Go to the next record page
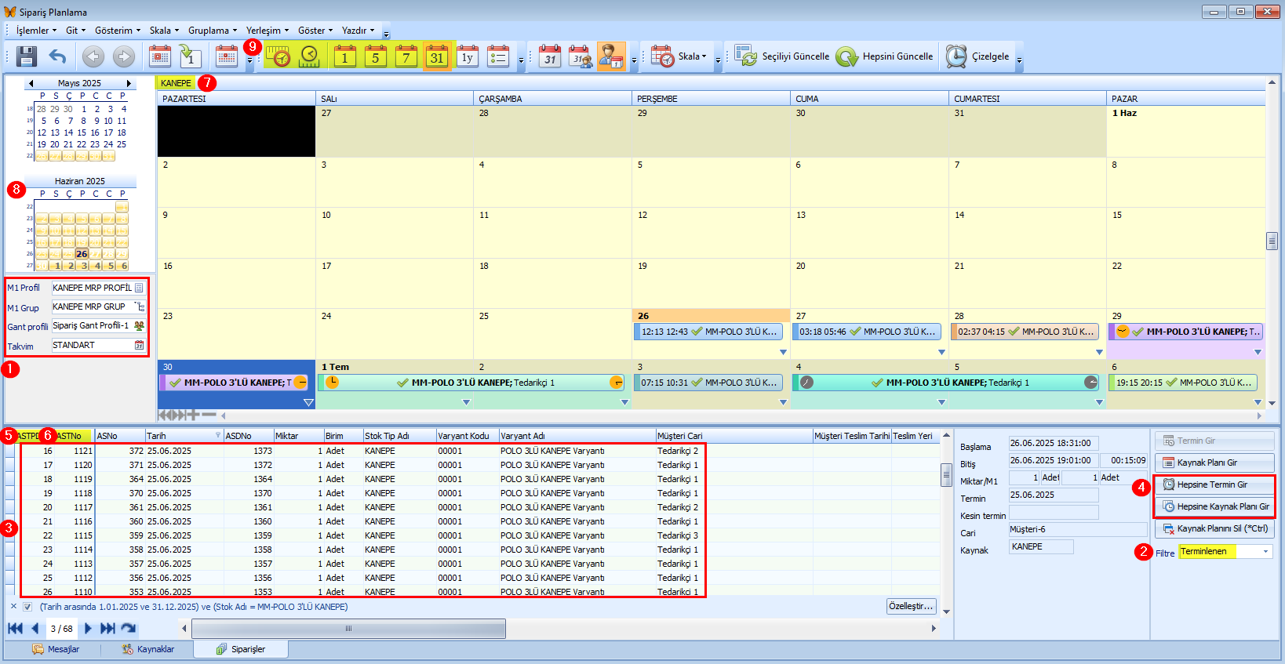Screen dimensions: 1285x664 coord(88,628)
